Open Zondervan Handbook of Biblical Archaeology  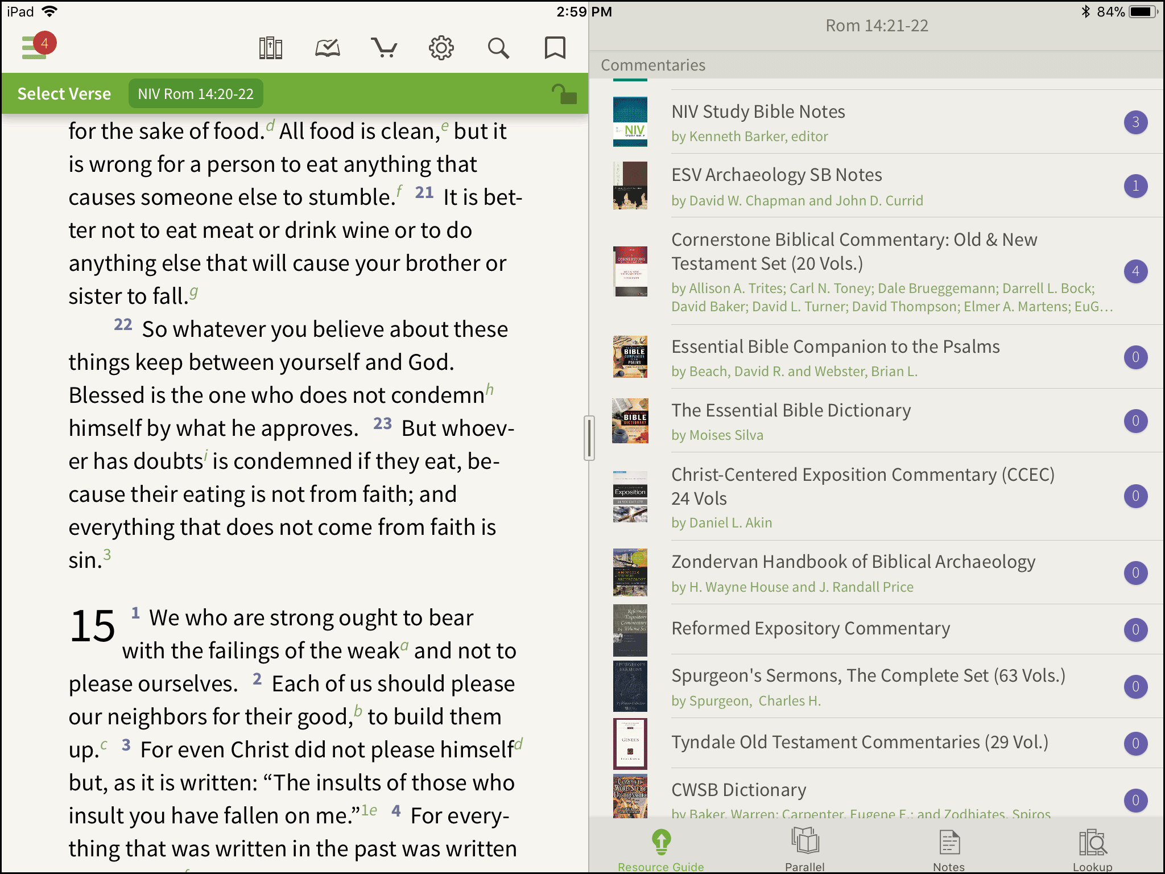pyautogui.click(x=876, y=572)
